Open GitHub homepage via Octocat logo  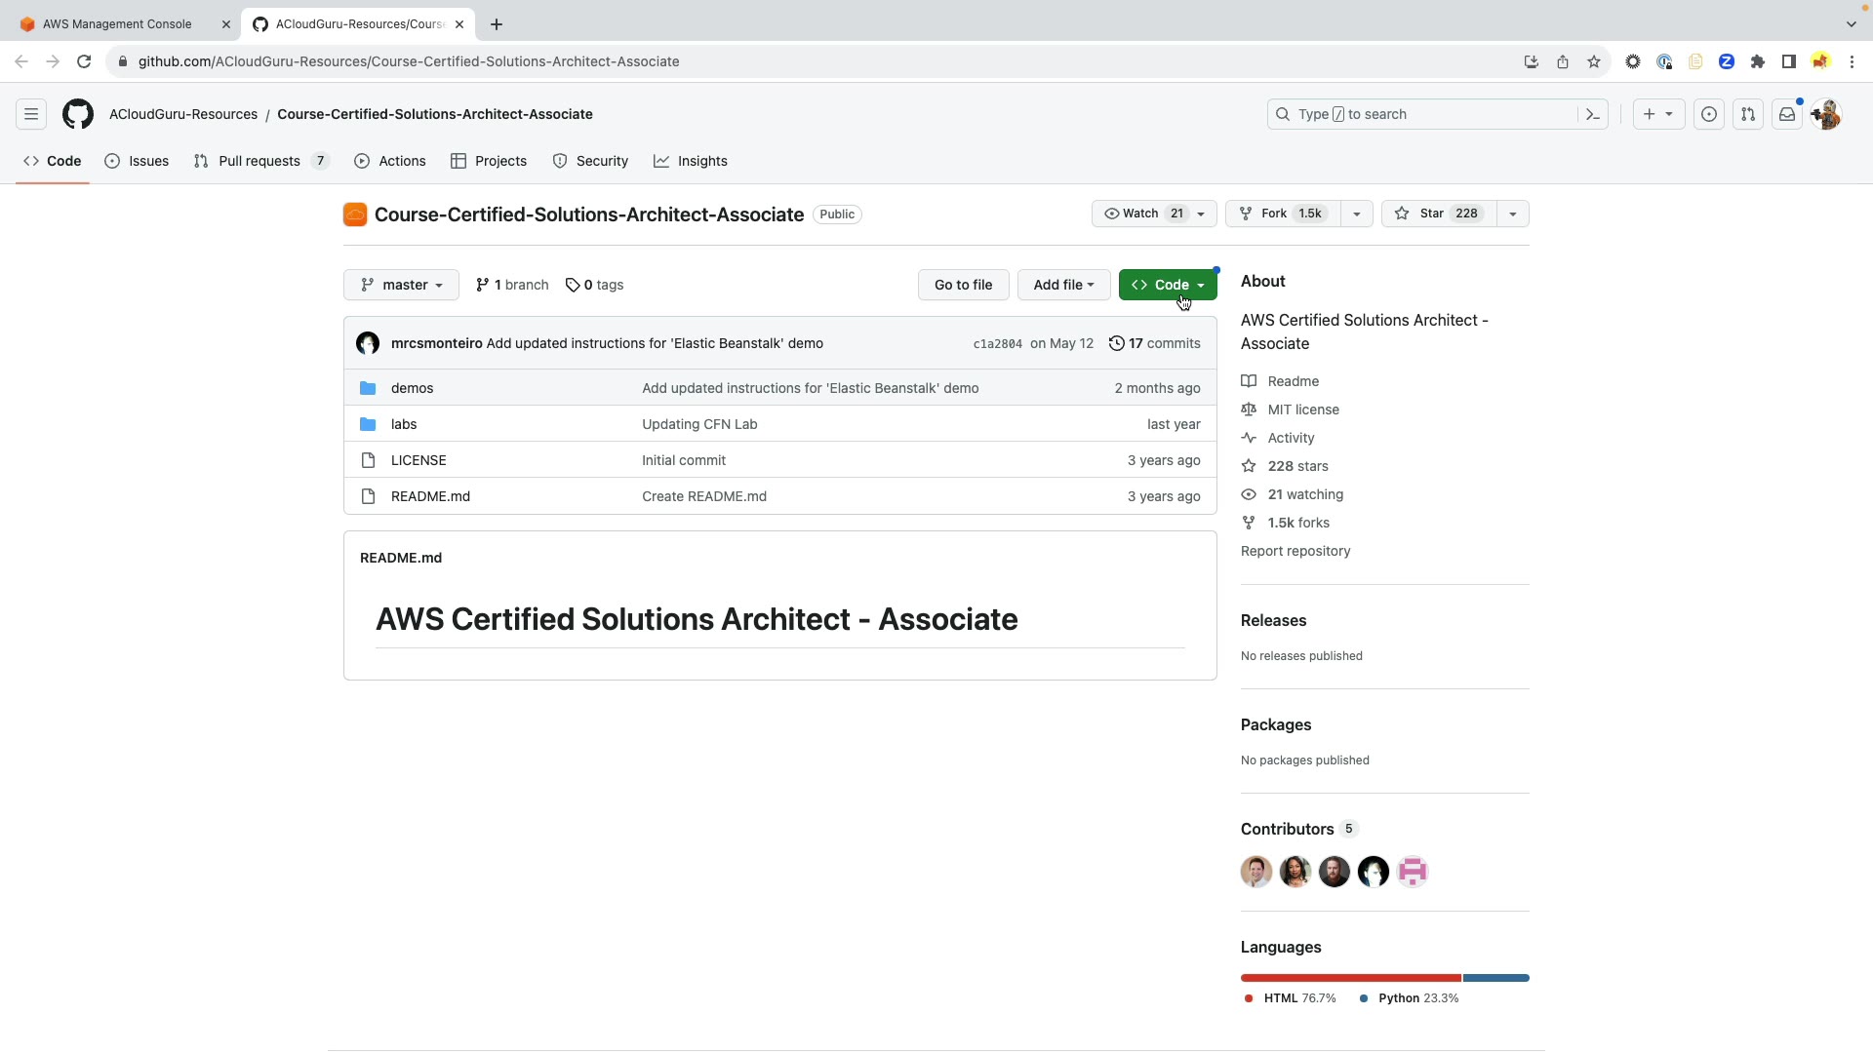click(78, 114)
